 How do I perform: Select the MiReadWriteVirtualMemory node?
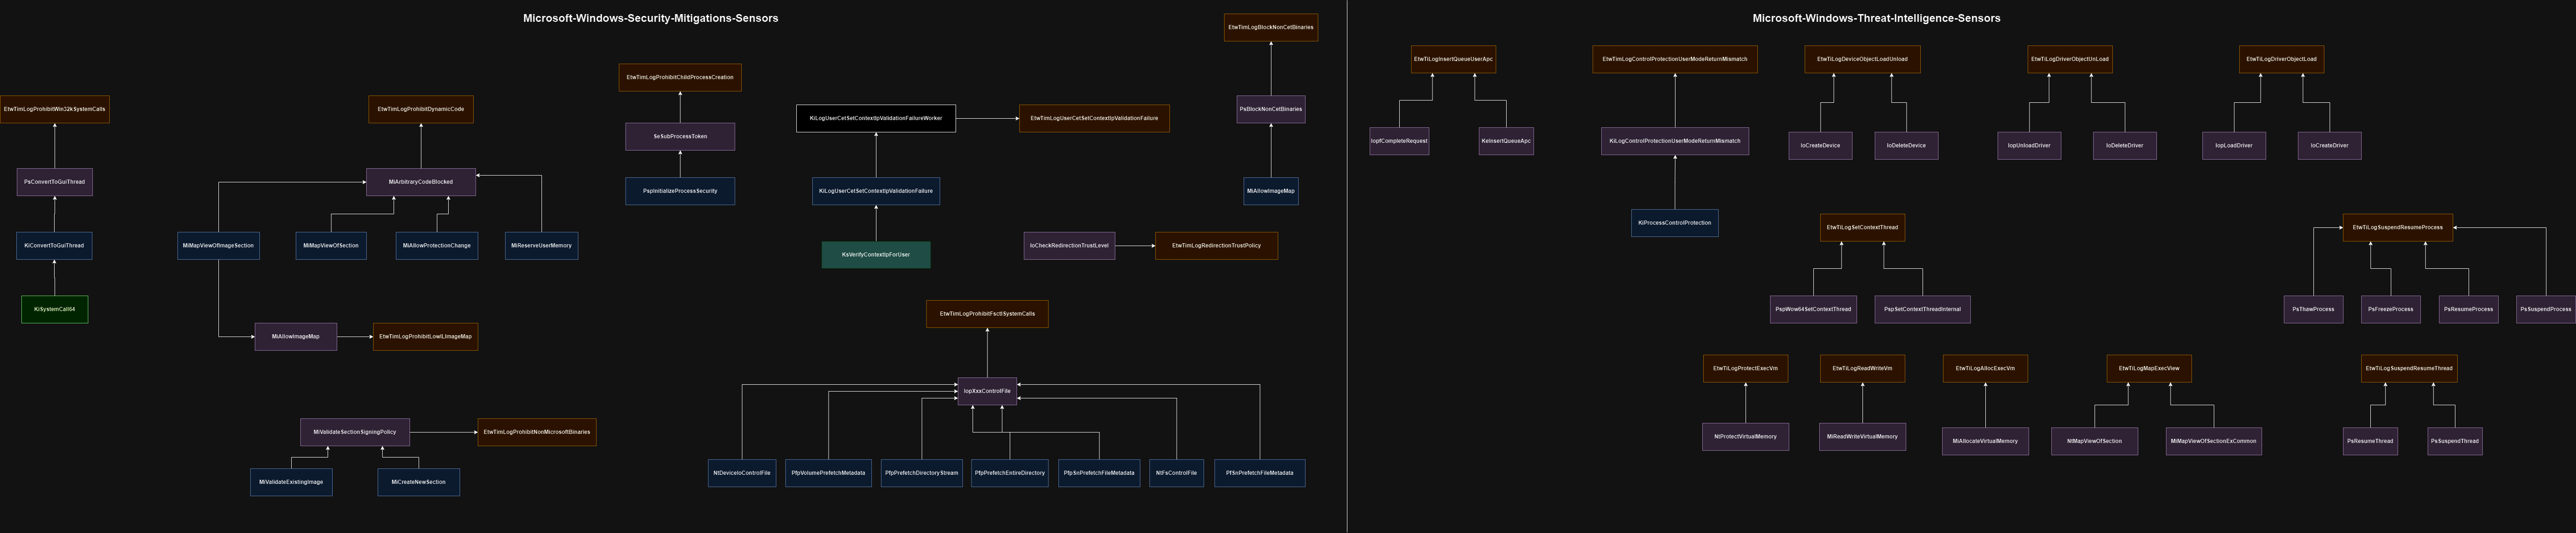(1862, 437)
